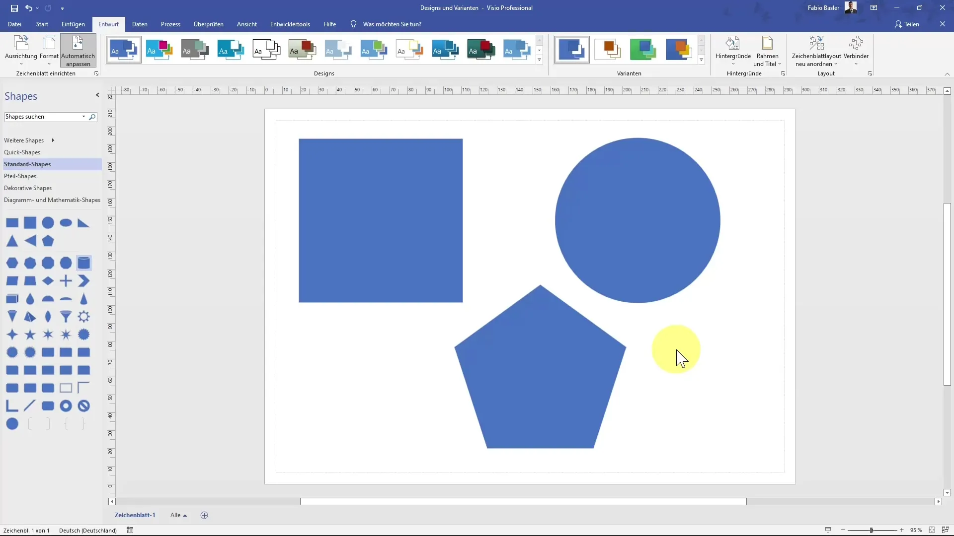Open Pfeil-Shapes stencil
The width and height of the screenshot is (954, 536).
coord(20,176)
